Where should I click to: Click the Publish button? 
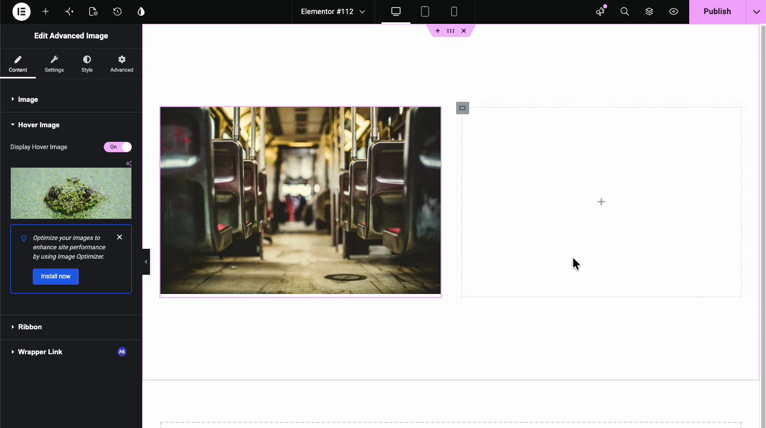tap(717, 11)
